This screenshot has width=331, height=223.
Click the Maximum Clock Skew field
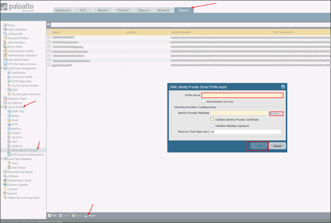tap(245, 132)
